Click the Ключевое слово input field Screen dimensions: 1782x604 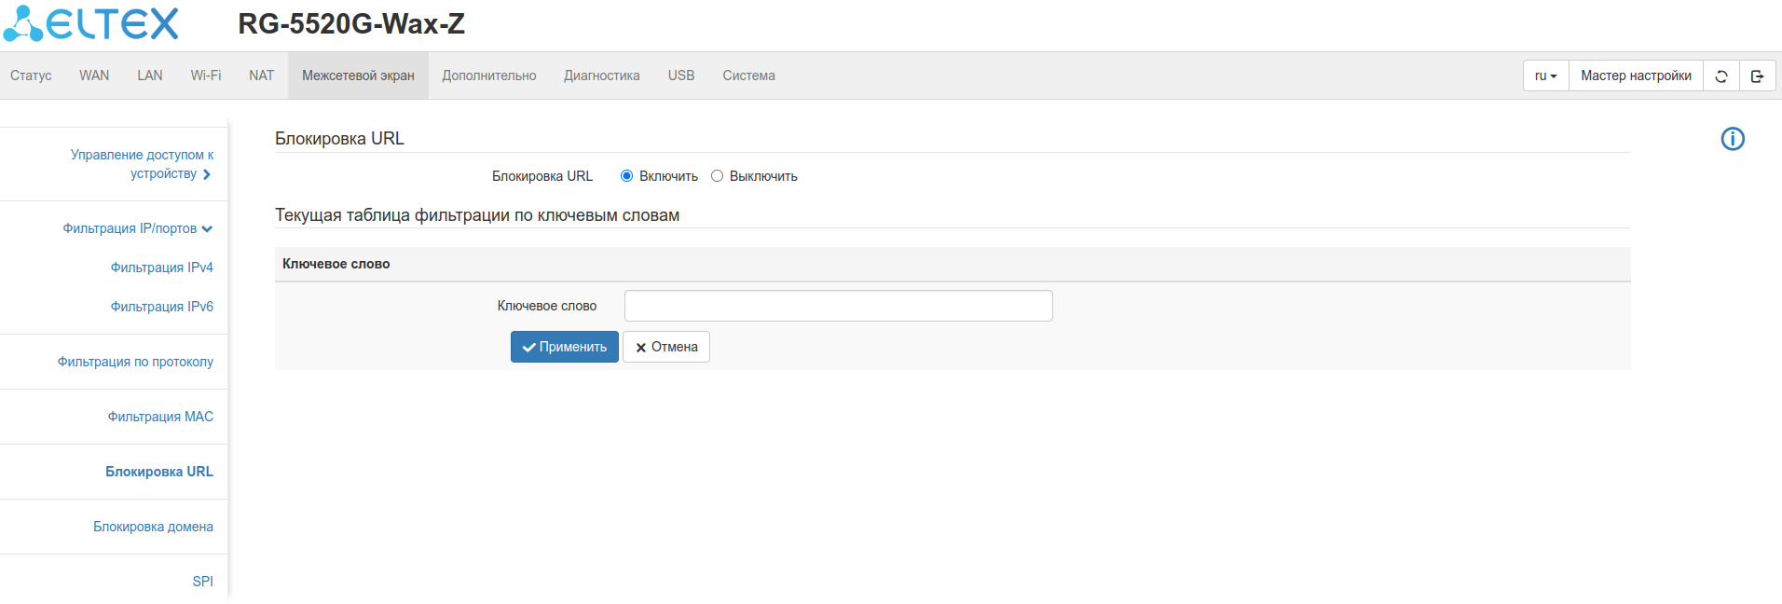pyautogui.click(x=838, y=306)
